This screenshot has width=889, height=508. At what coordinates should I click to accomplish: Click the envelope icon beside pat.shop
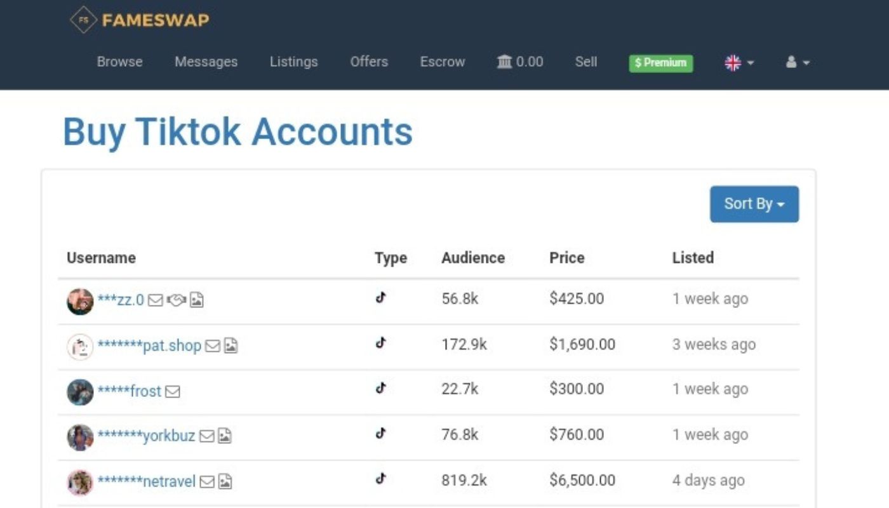[213, 347]
